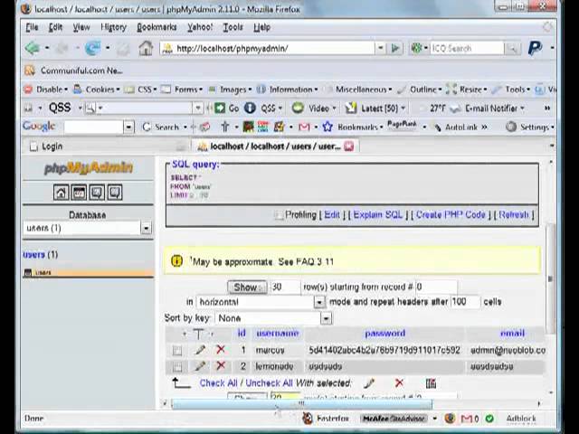Delete selected rows red X icon
The height and width of the screenshot is (434, 579).
pos(399,383)
